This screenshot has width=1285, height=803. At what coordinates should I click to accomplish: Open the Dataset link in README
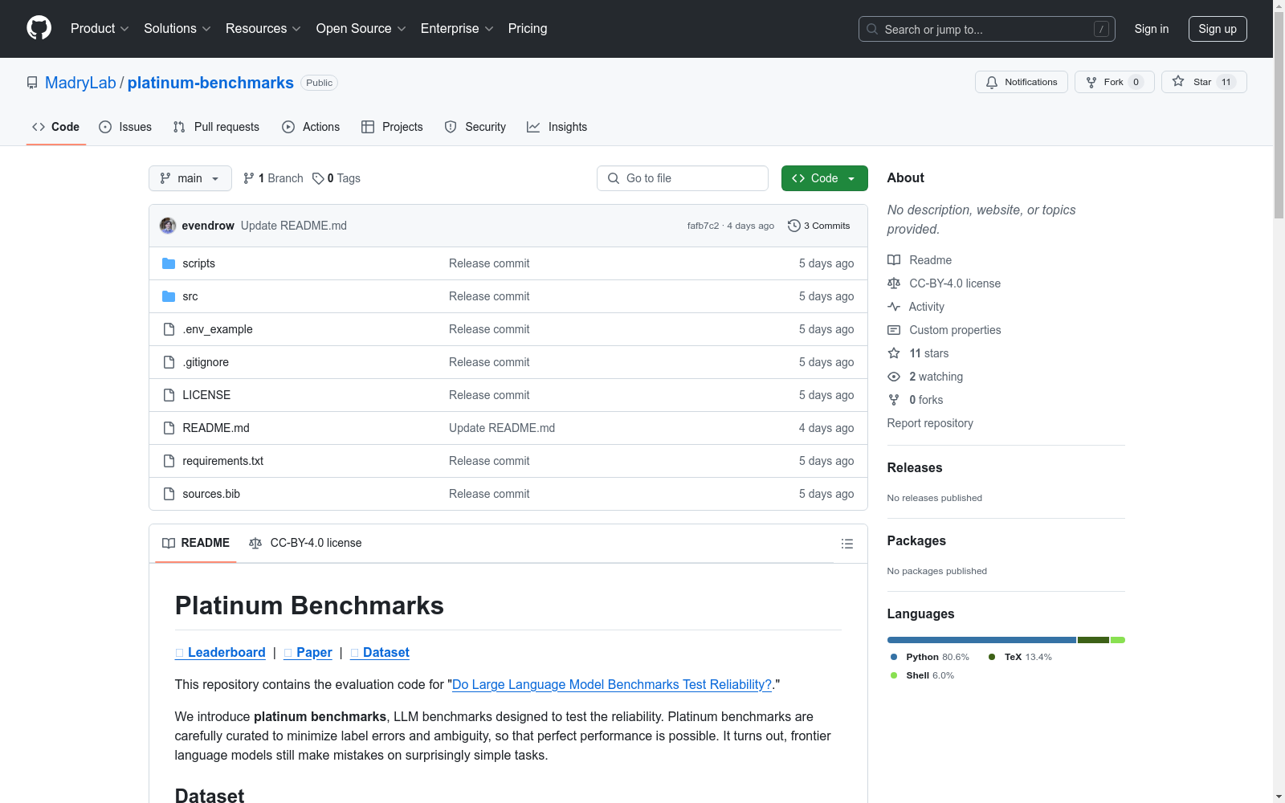pyautogui.click(x=380, y=653)
